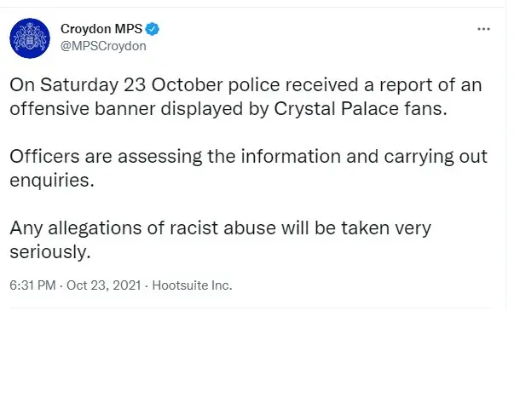Open the Croydon MPS display name link

point(101,29)
